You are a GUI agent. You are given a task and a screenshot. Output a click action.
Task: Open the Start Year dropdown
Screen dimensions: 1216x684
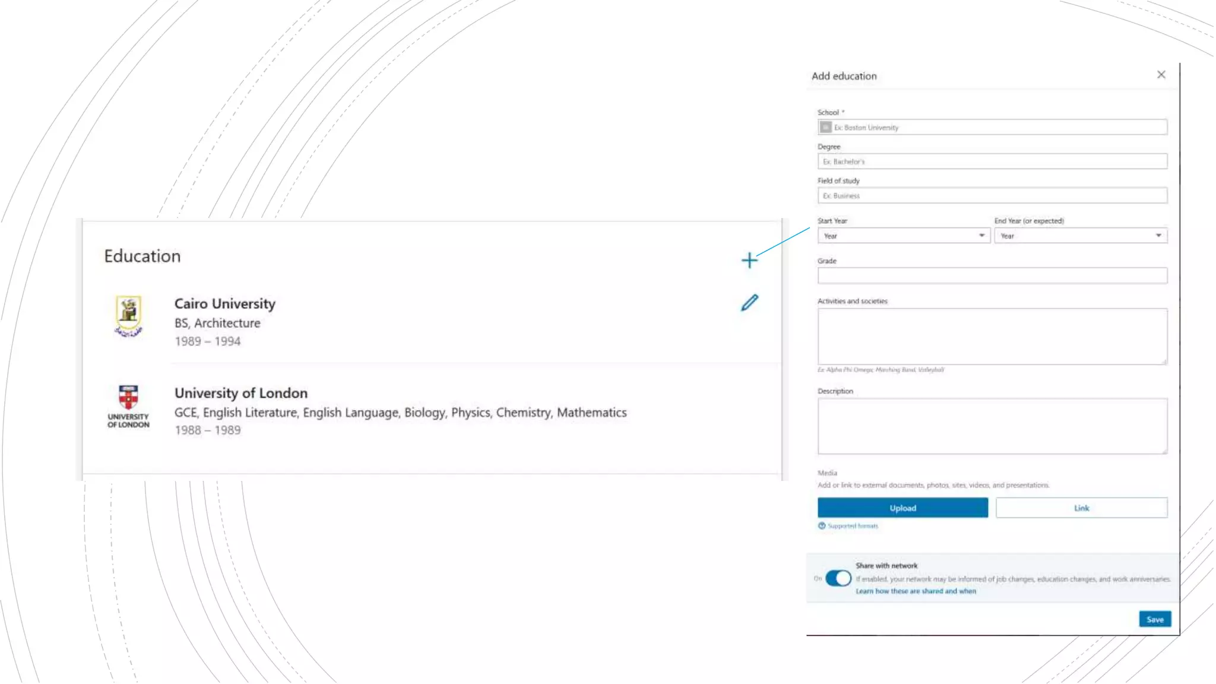coord(903,236)
